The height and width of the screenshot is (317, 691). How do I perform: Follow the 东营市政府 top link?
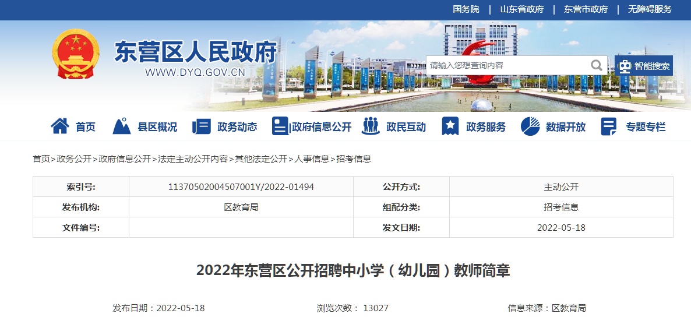tap(586, 9)
